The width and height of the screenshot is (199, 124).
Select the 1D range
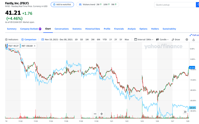click(x=76, y=40)
